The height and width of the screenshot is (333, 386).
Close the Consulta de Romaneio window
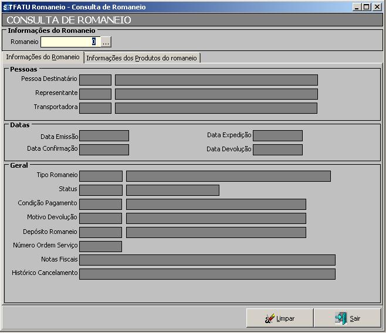point(377,7)
